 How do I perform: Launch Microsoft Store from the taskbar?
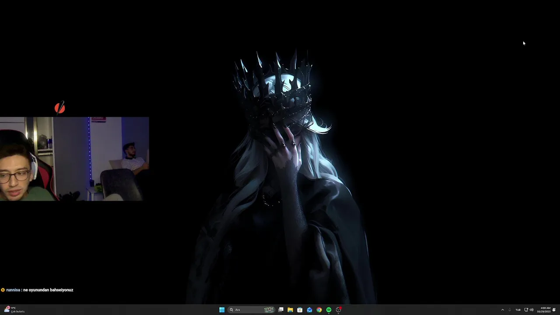(x=300, y=310)
